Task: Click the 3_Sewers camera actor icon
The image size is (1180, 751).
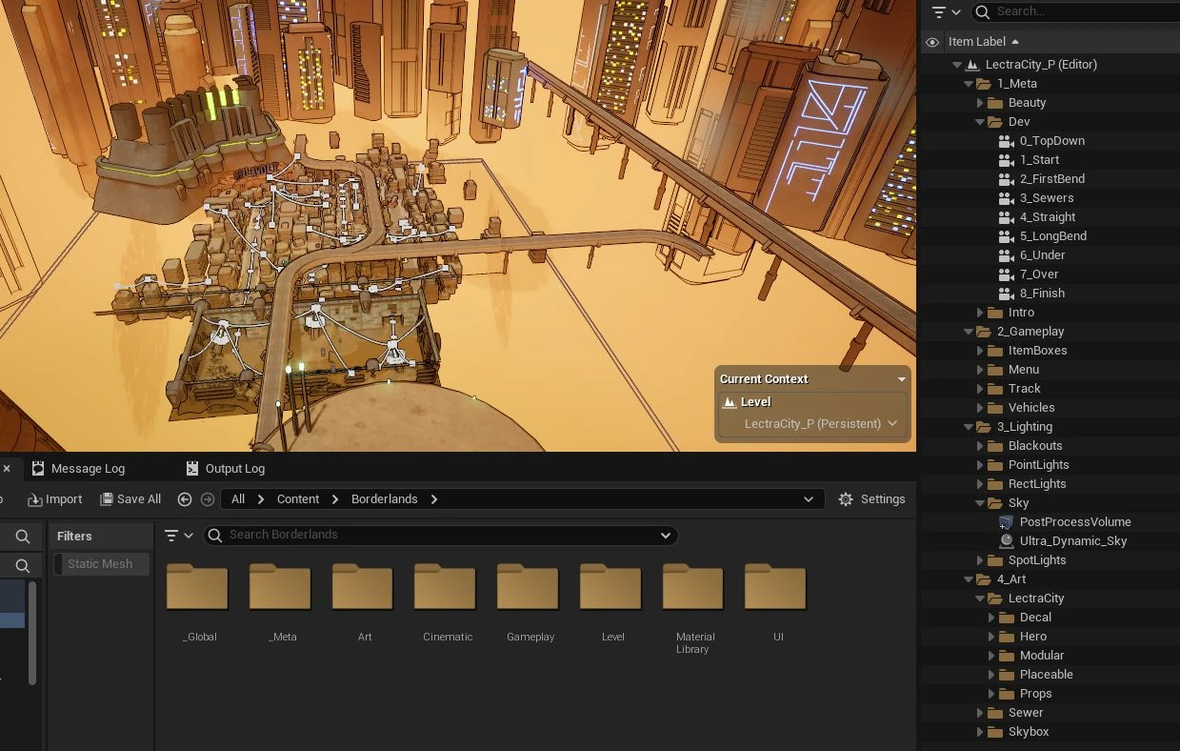Action: click(x=1006, y=198)
